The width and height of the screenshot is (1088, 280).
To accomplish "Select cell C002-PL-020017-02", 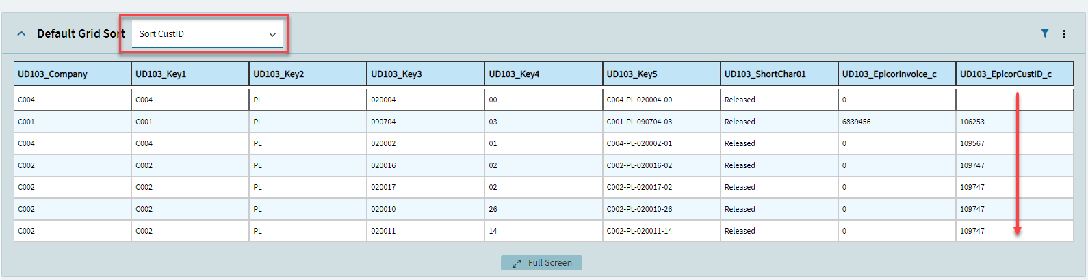I will tap(661, 187).
